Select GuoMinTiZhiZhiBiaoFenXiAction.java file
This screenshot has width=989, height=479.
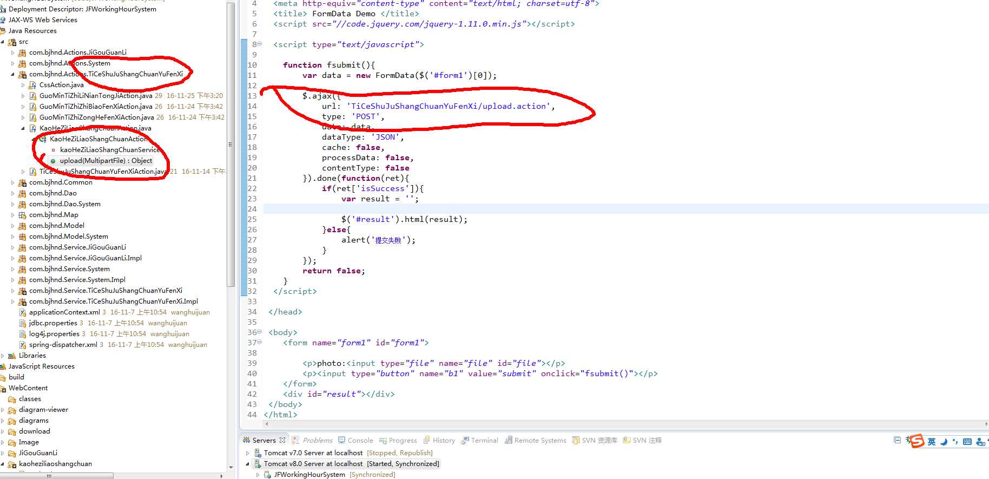[96, 107]
